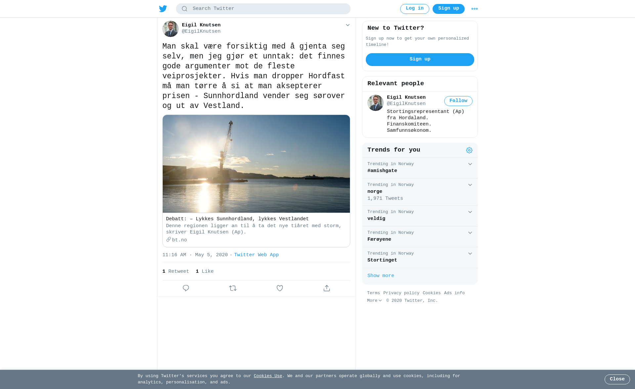Click the Twitter bird logo
The height and width of the screenshot is (389, 635).
click(x=163, y=9)
